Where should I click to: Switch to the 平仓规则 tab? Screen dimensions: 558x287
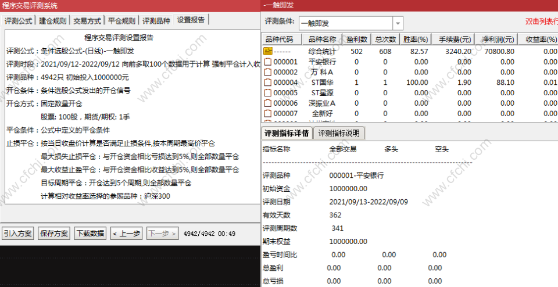tap(121, 21)
